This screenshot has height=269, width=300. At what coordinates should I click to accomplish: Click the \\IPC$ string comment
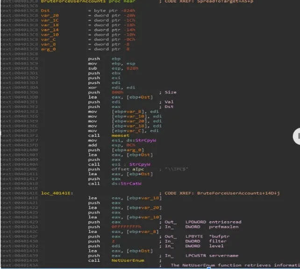point(177,169)
